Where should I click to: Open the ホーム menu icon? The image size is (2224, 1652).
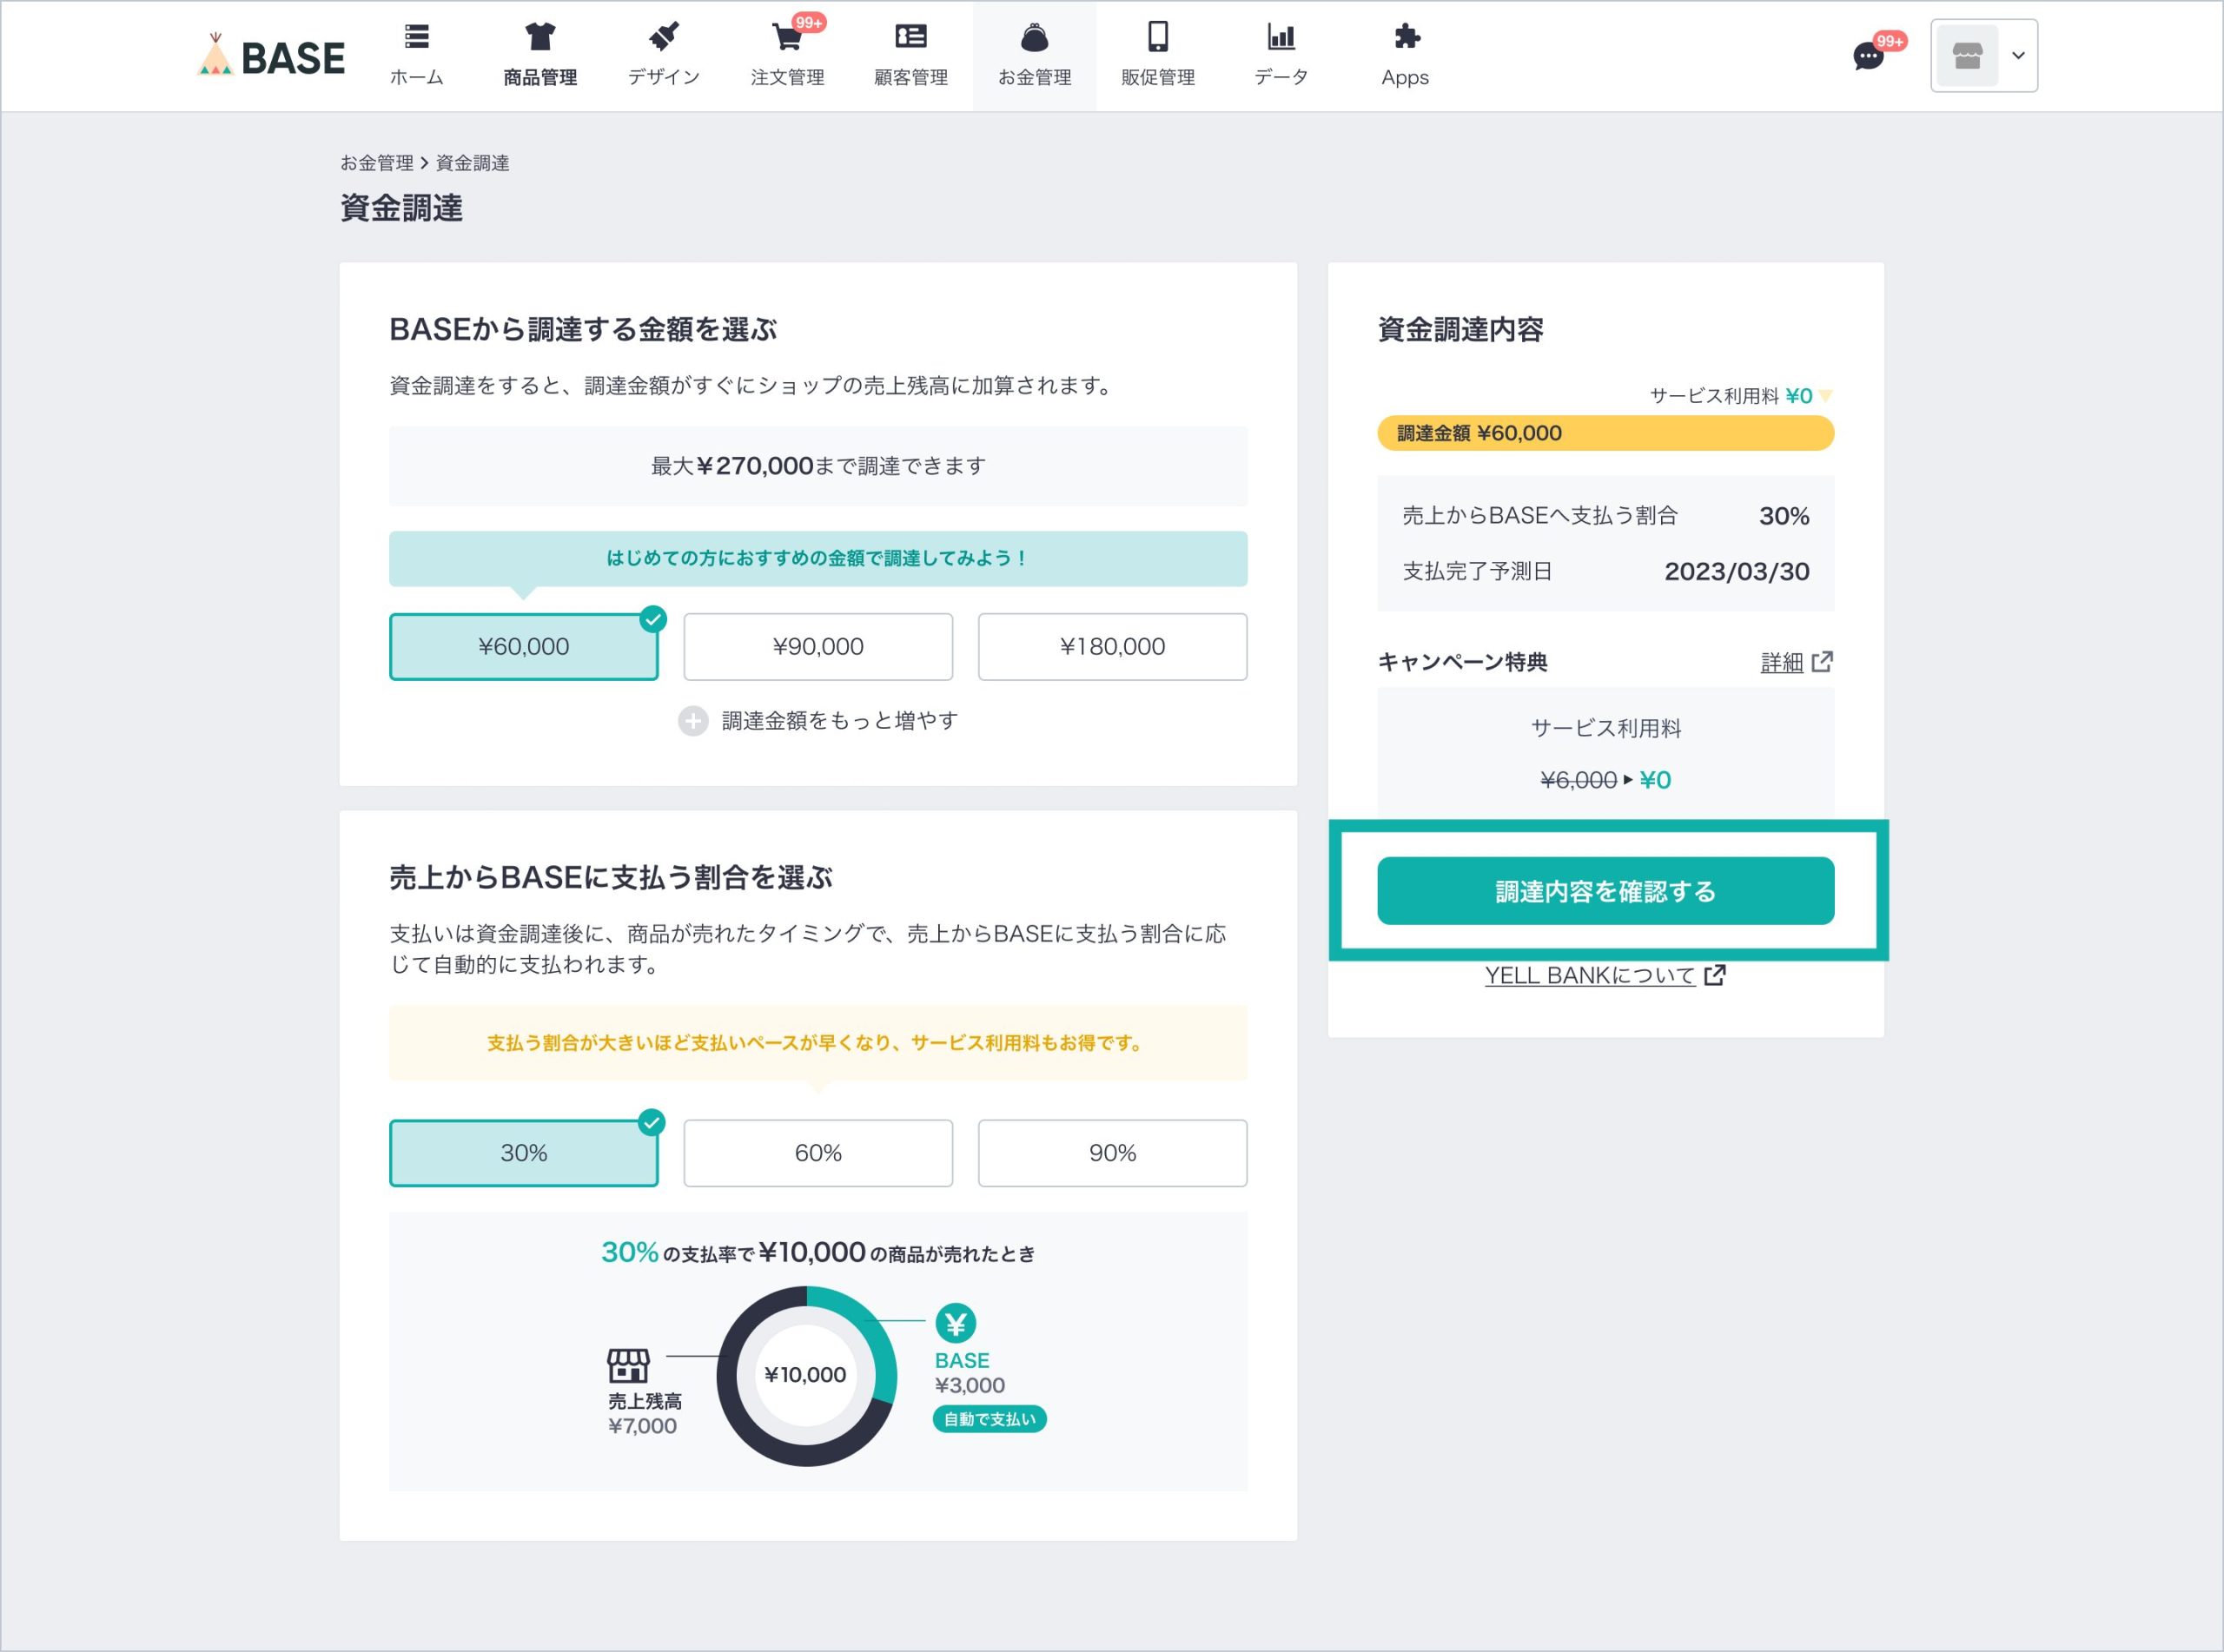[x=416, y=37]
